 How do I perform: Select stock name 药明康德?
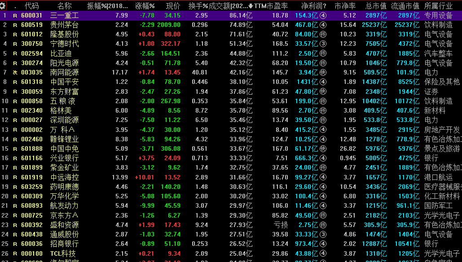[x=65, y=187]
